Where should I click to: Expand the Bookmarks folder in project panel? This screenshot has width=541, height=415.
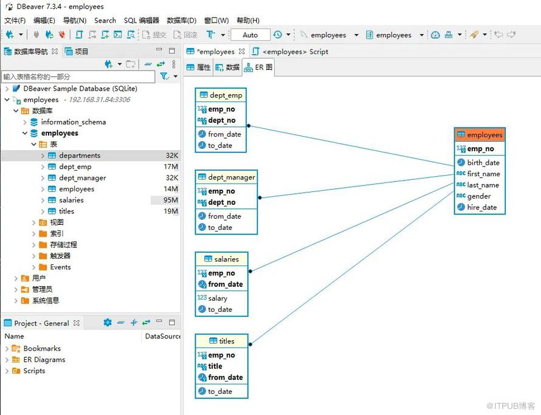(x=7, y=349)
